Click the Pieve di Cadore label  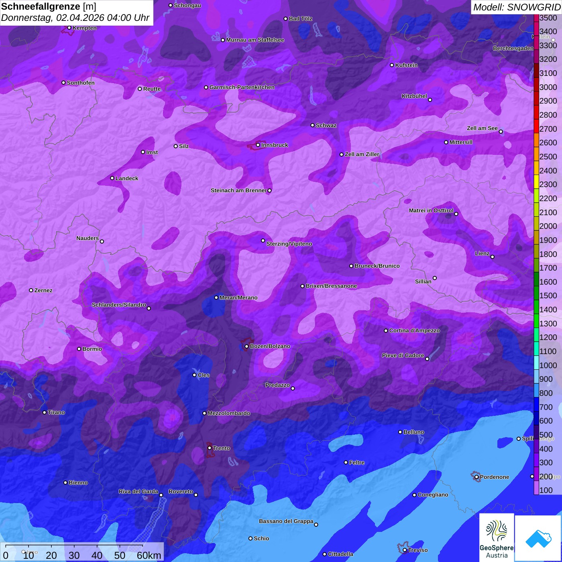point(403,355)
